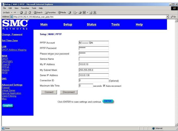Go to Main in the SMC navigation
The width and height of the screenshot is (178, 131).
coord(44,24)
